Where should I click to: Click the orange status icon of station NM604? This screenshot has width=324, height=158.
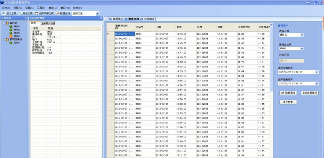pyautogui.click(x=11, y=36)
